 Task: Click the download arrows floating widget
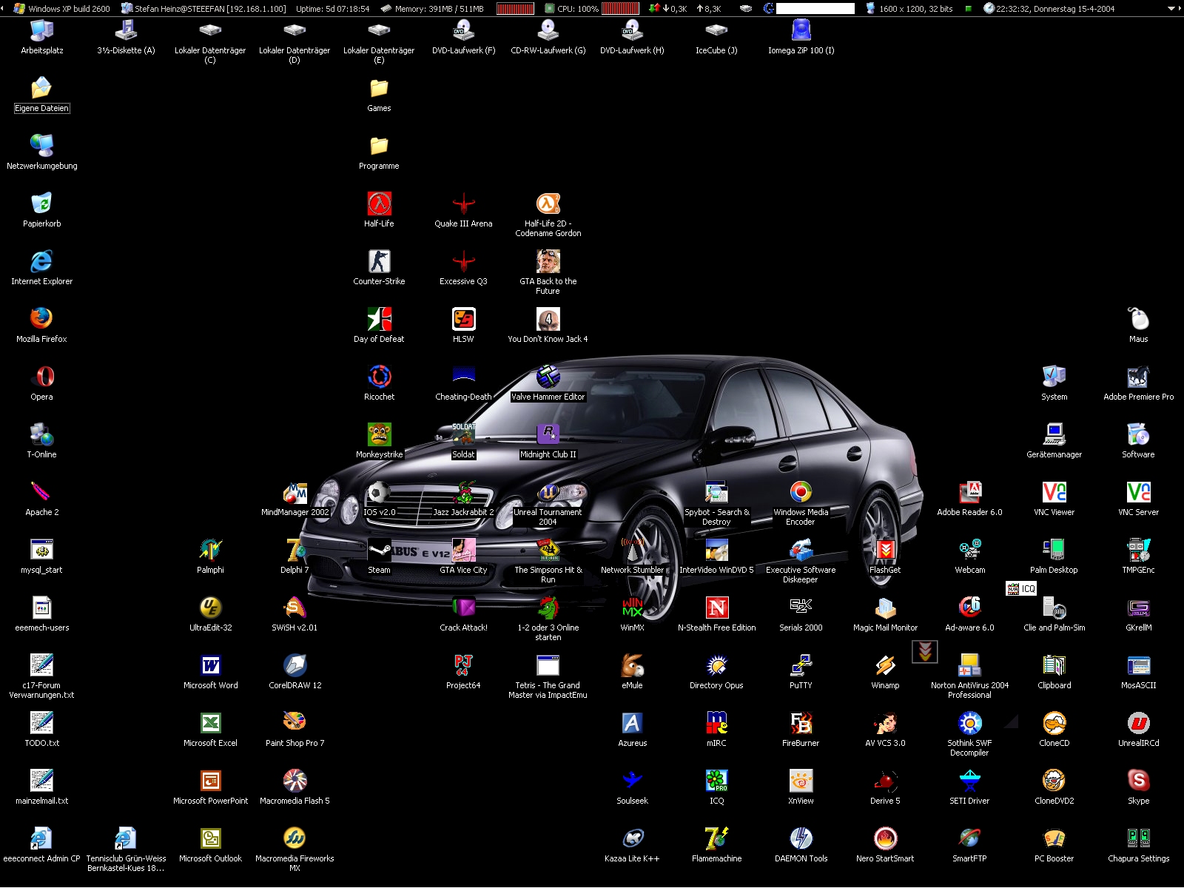925,651
